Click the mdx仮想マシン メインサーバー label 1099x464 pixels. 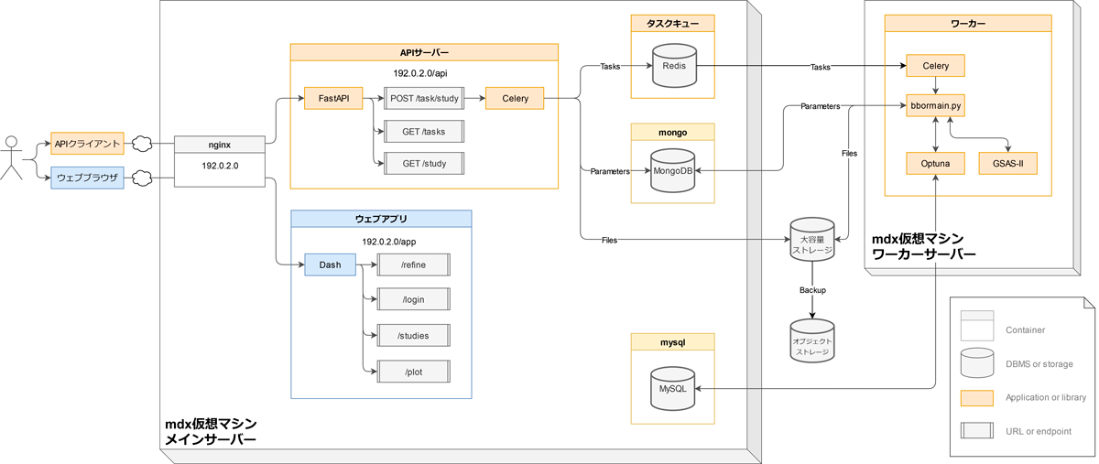point(210,432)
